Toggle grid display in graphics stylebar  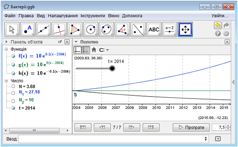[x=86, y=50]
